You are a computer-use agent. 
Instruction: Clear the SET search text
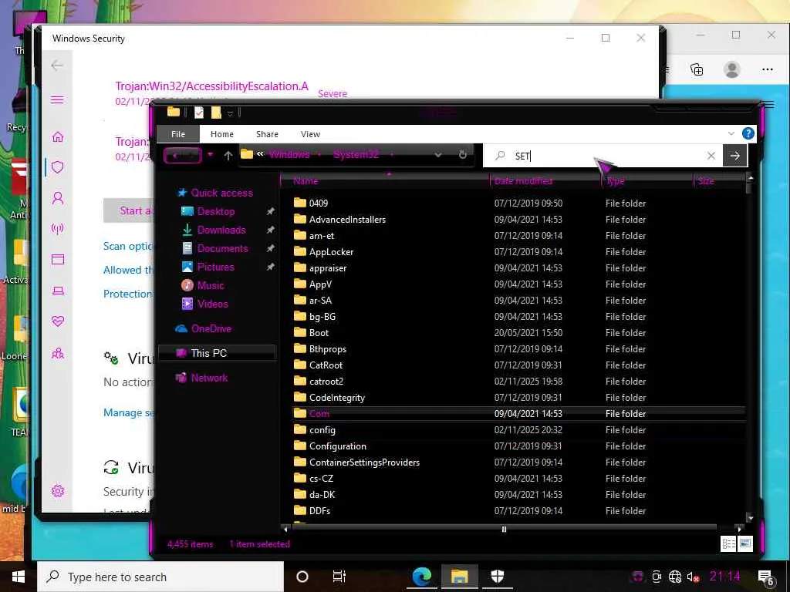click(x=711, y=156)
